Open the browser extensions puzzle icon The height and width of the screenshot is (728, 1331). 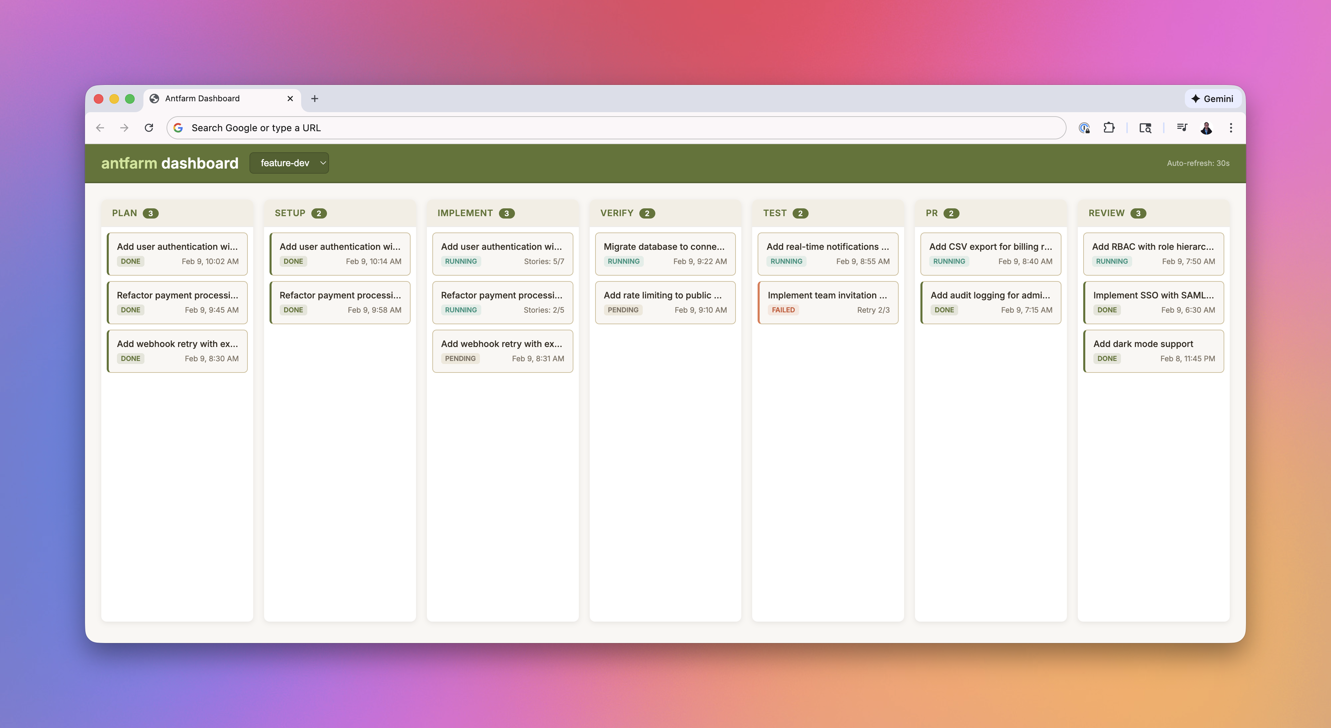pyautogui.click(x=1109, y=127)
